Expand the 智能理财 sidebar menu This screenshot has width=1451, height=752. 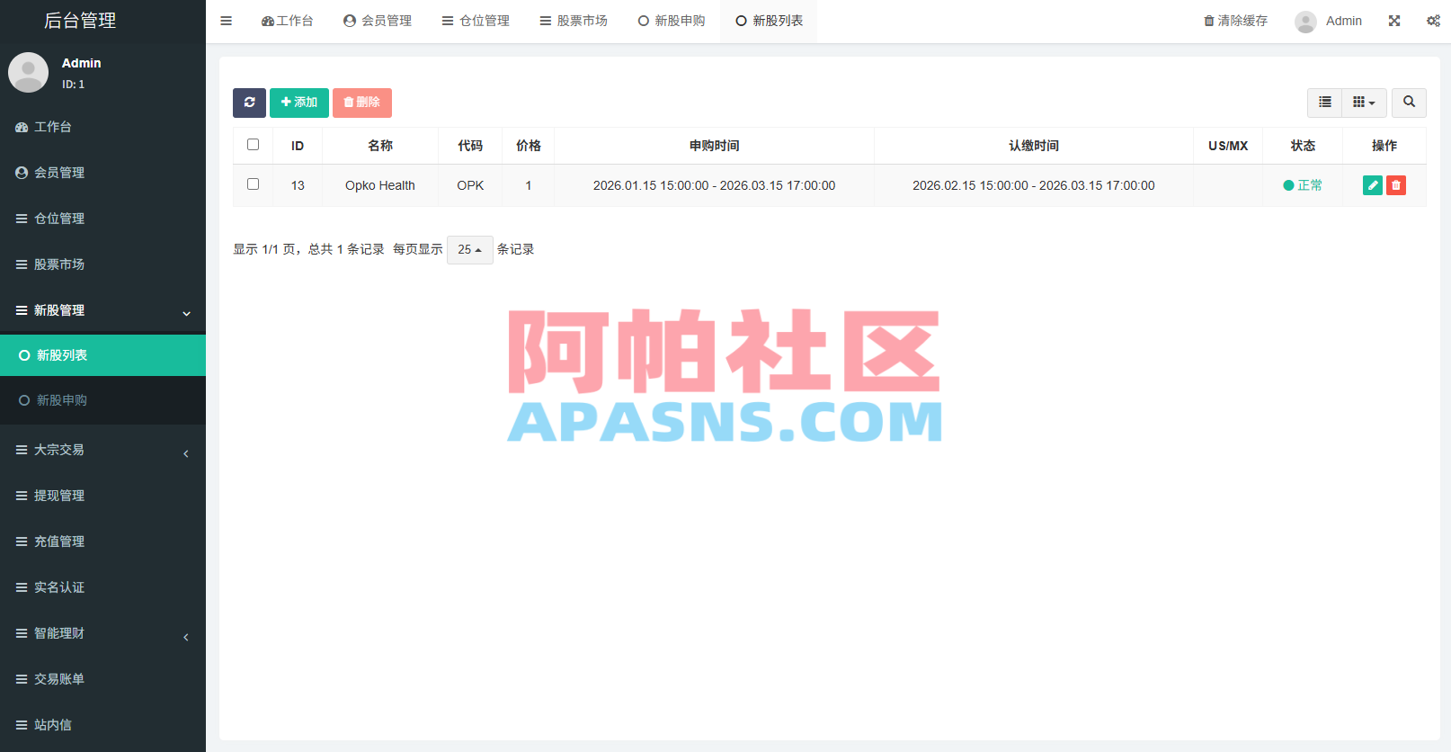point(102,633)
